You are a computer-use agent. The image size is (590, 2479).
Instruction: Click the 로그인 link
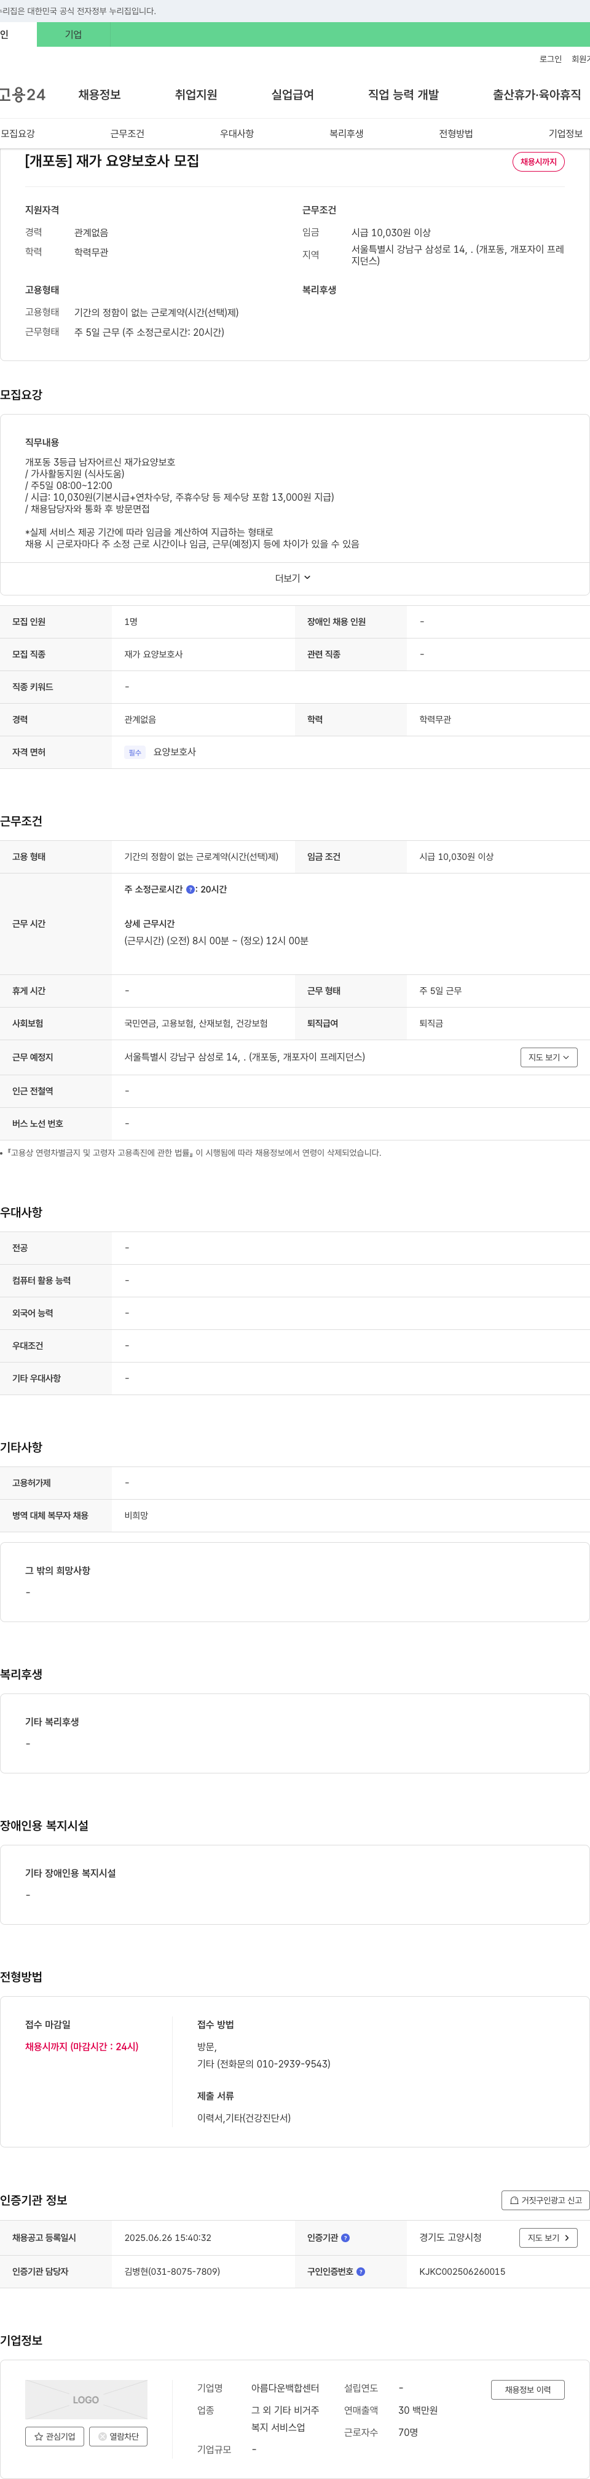[x=551, y=58]
